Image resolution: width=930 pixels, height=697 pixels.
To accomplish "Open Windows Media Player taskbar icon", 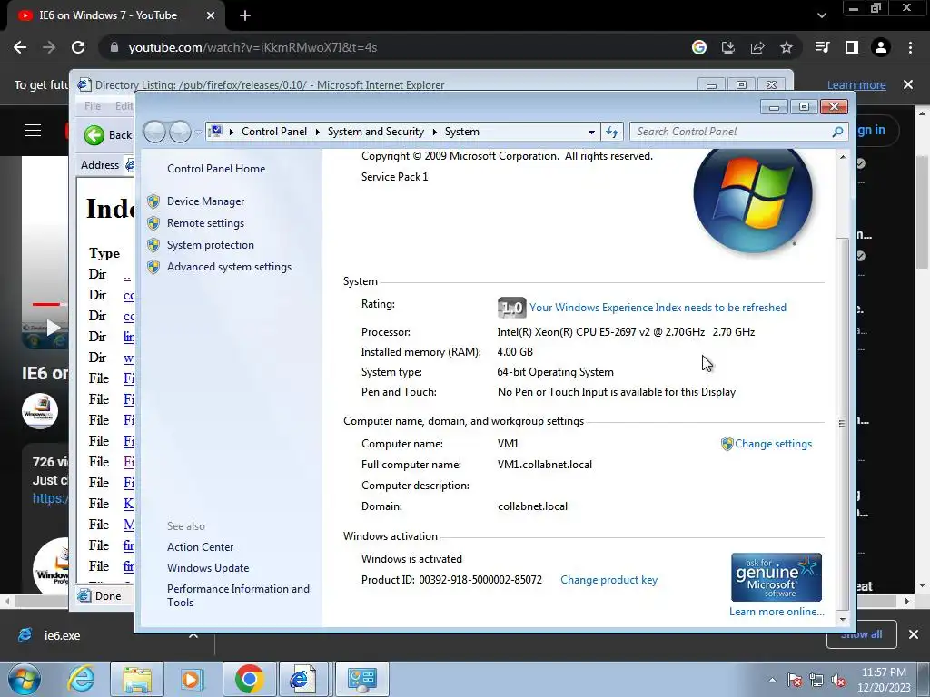I will click(191, 679).
